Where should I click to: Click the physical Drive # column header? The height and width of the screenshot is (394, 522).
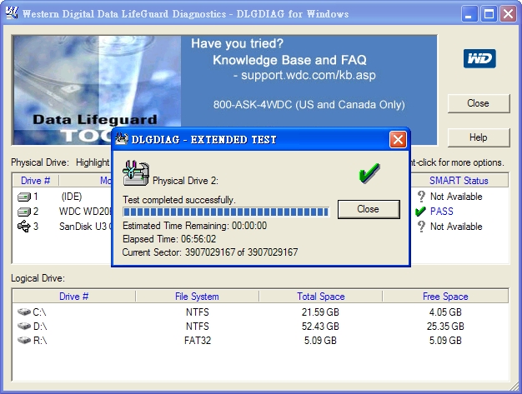click(35, 181)
